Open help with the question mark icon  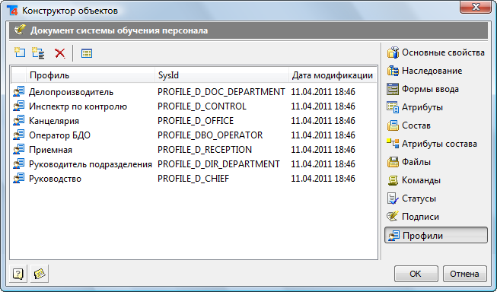(18, 274)
